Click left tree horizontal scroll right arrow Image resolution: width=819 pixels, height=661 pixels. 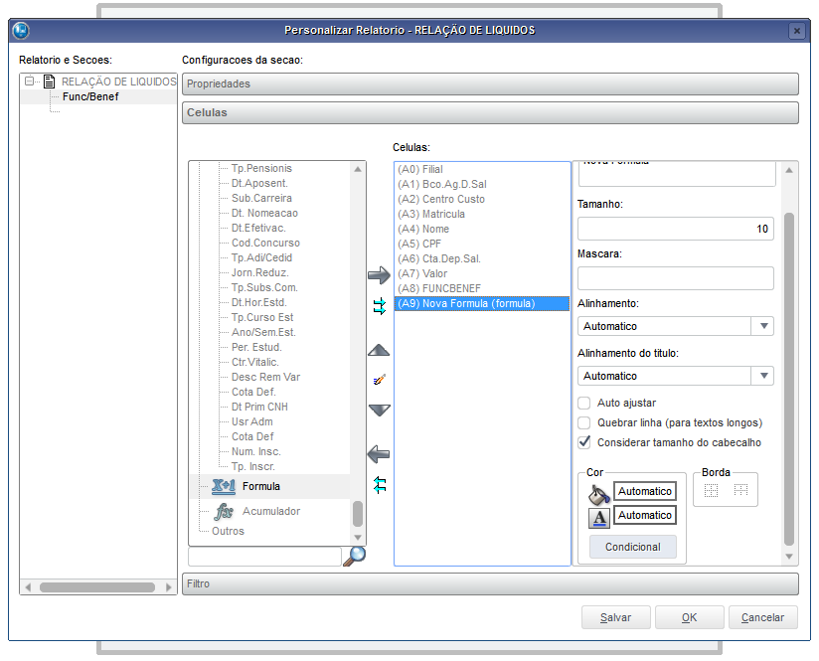coord(168,587)
